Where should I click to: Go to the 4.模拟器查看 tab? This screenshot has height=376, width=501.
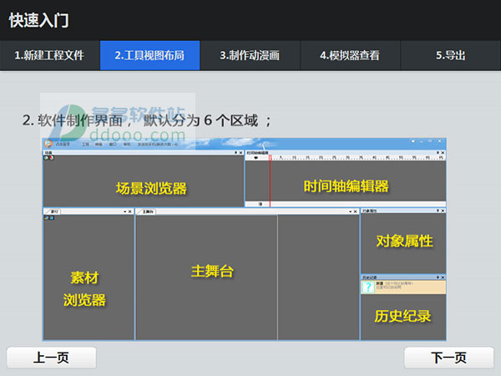click(350, 56)
